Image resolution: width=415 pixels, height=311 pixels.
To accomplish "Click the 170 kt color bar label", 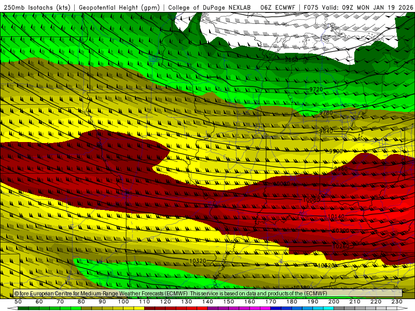I will [271, 302].
